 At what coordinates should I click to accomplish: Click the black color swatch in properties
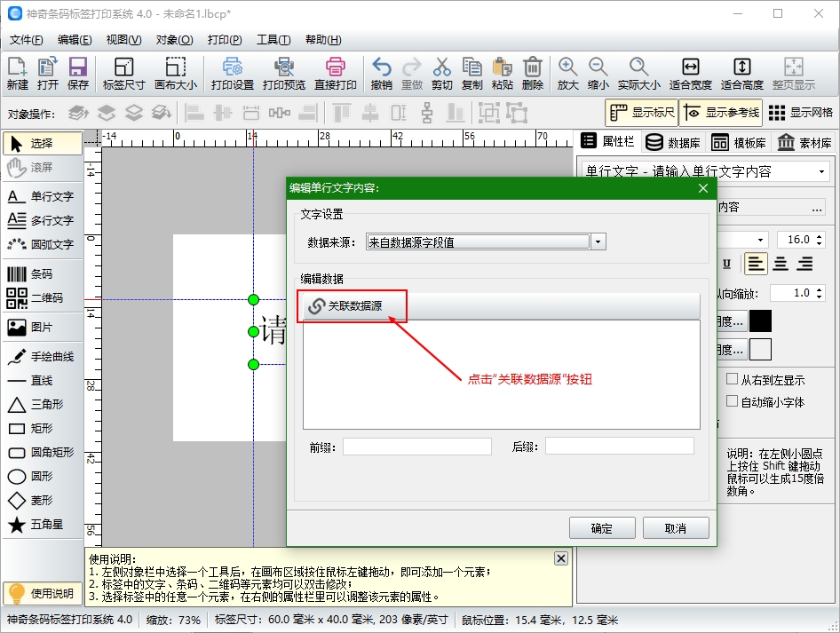point(760,321)
